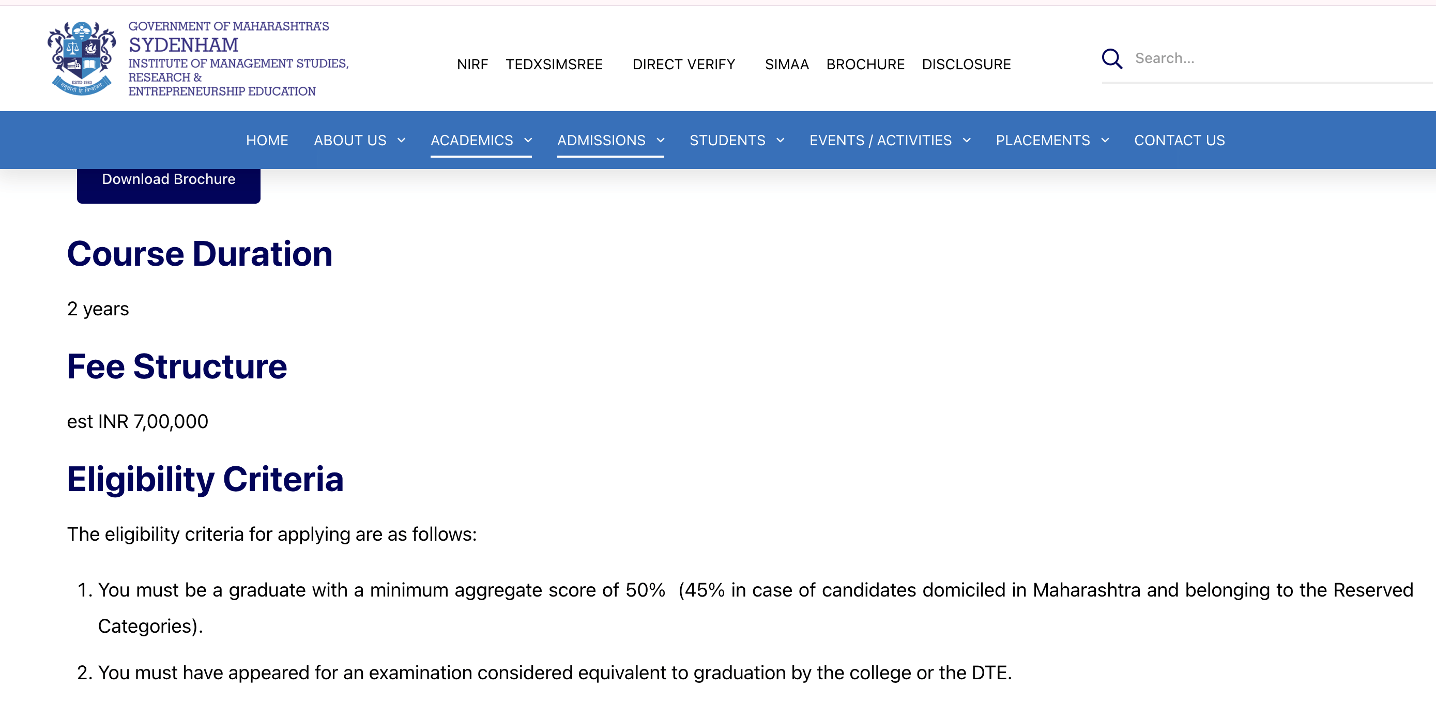Screen dimensions: 1436x702
Task: Select the Eligibility Criteria heading
Action: coord(205,478)
